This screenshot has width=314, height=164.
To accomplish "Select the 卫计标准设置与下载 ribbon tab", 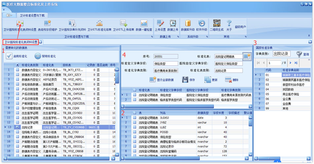I will pyautogui.click(x=32, y=16).
